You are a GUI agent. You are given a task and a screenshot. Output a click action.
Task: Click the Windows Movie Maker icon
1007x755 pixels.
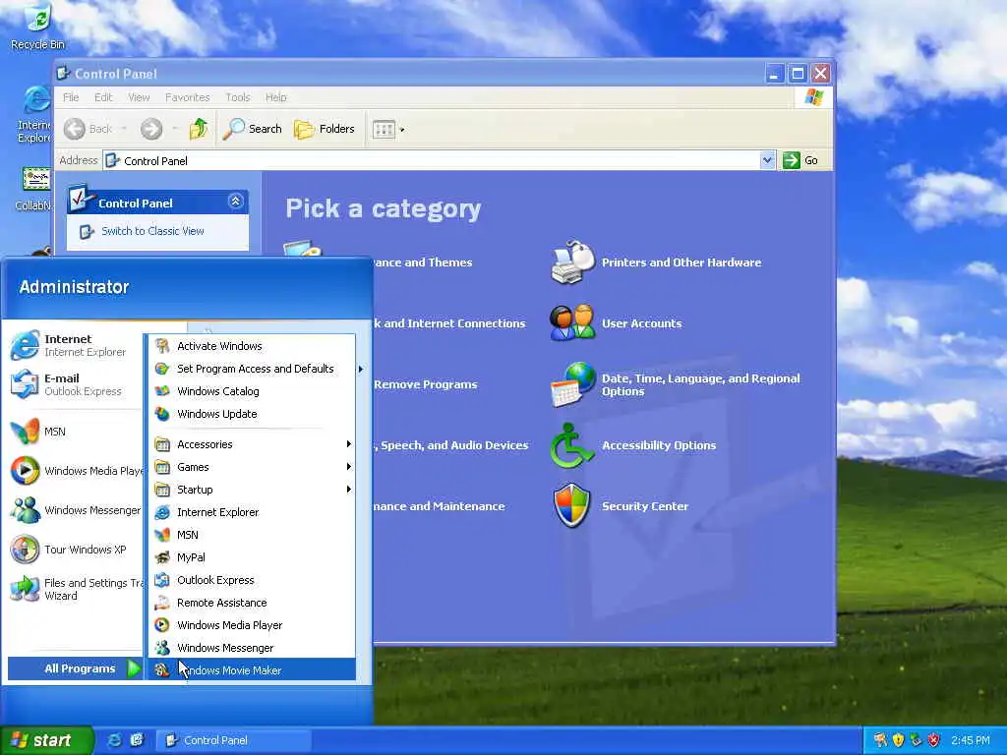[x=162, y=670]
